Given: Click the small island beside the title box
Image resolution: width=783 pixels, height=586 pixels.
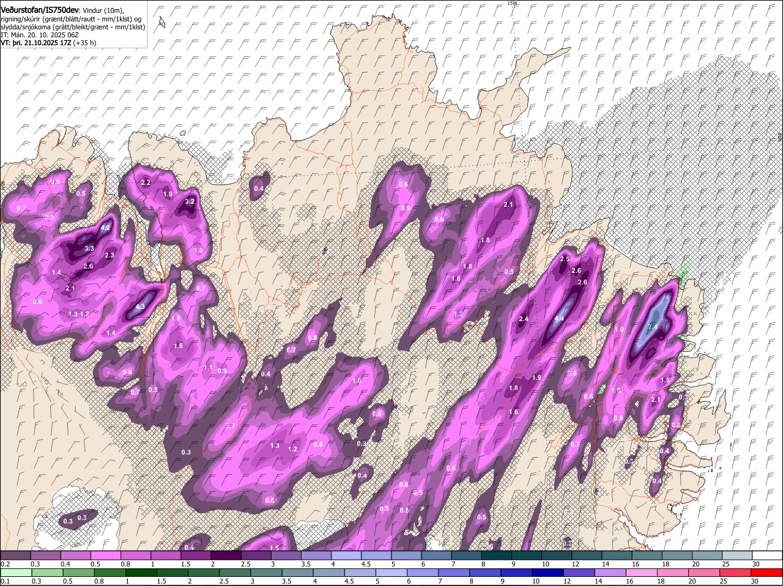Looking at the screenshot, I should [x=161, y=23].
